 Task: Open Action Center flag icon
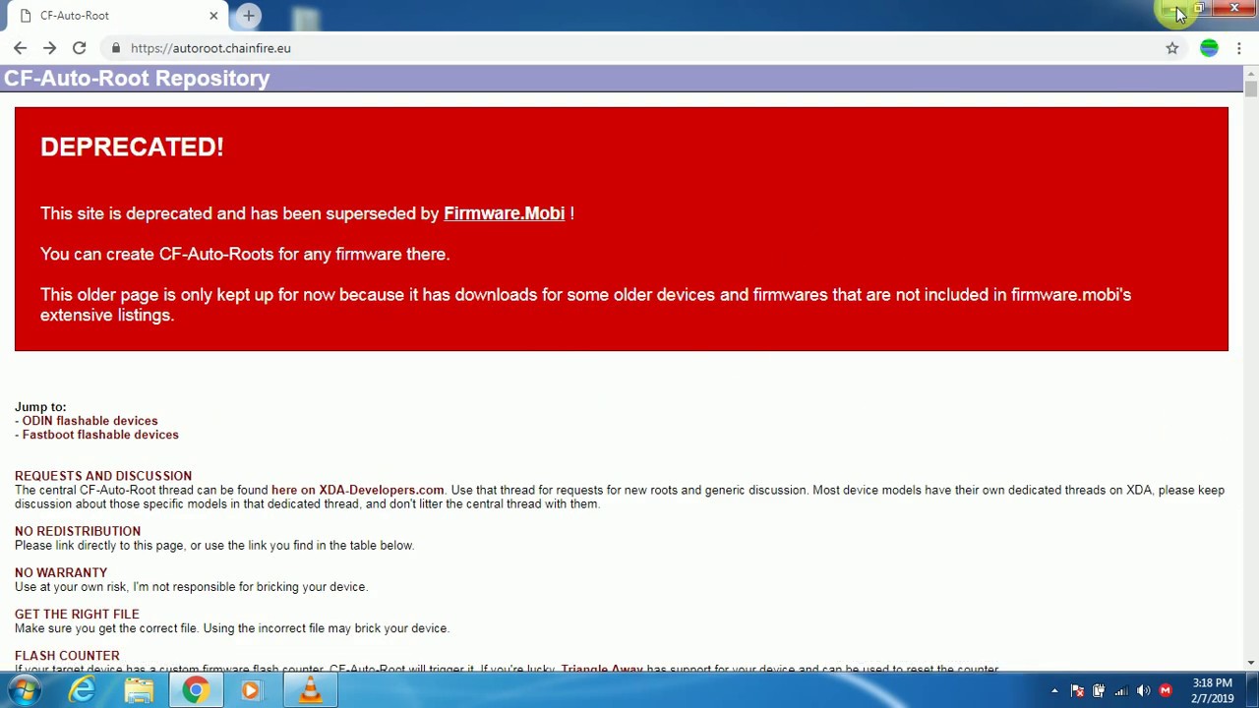tap(1077, 690)
